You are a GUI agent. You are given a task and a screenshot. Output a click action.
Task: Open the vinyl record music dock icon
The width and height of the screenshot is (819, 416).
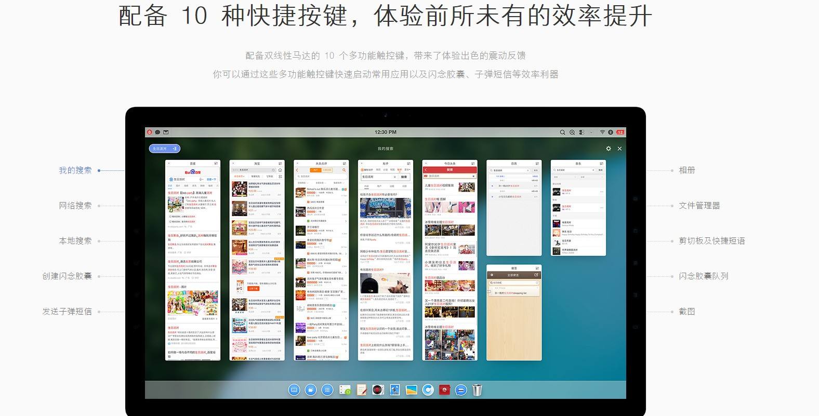(378, 390)
